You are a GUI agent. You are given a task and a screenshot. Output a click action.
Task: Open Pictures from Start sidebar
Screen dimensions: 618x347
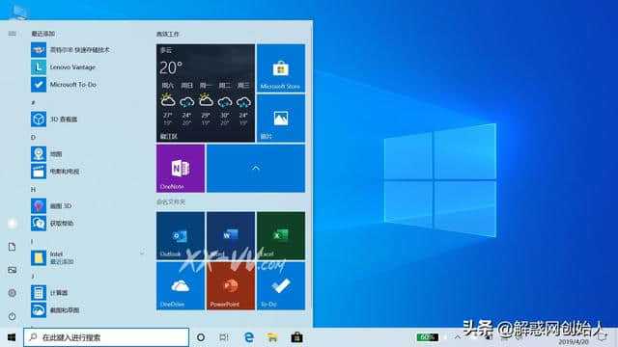[12, 270]
